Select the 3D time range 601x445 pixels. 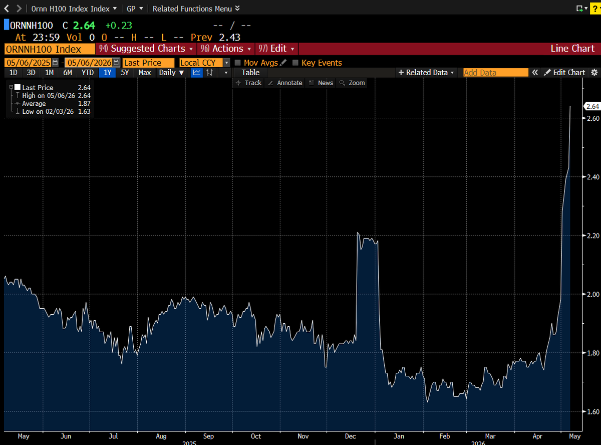31,73
